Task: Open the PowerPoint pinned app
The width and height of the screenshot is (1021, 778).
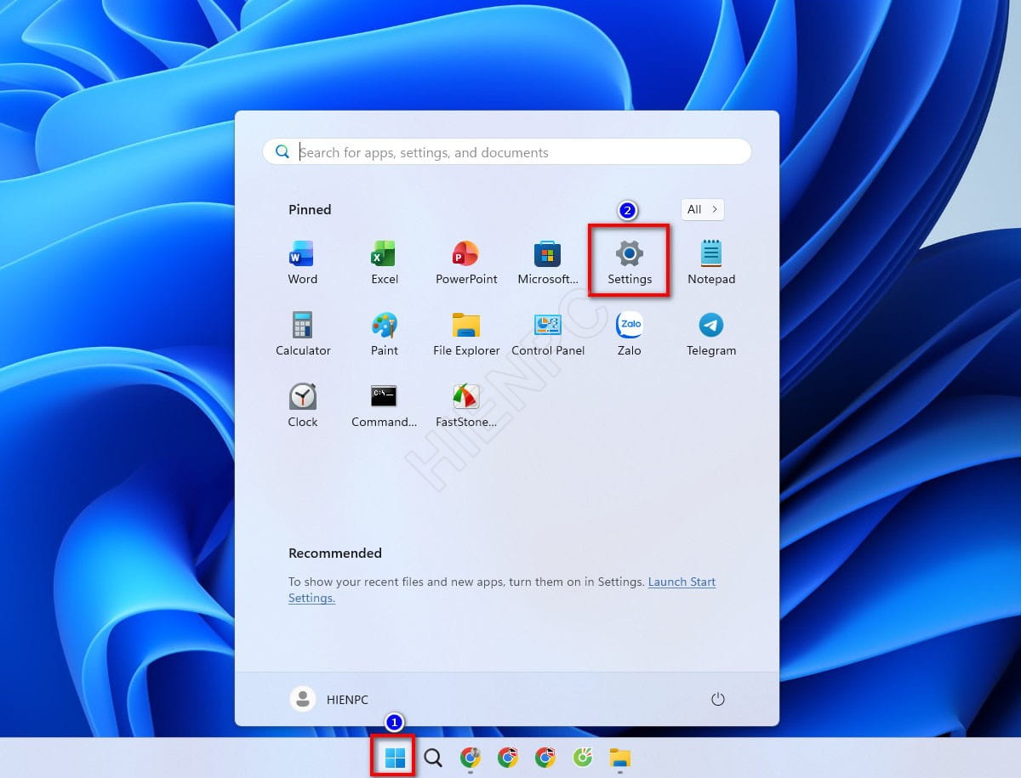Action: pos(466,263)
